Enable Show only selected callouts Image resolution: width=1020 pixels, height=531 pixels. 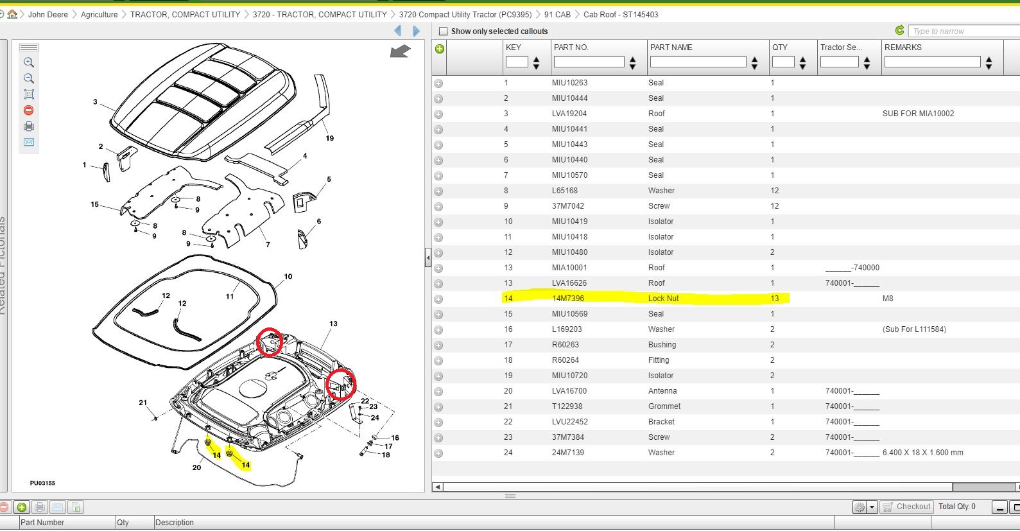(443, 31)
